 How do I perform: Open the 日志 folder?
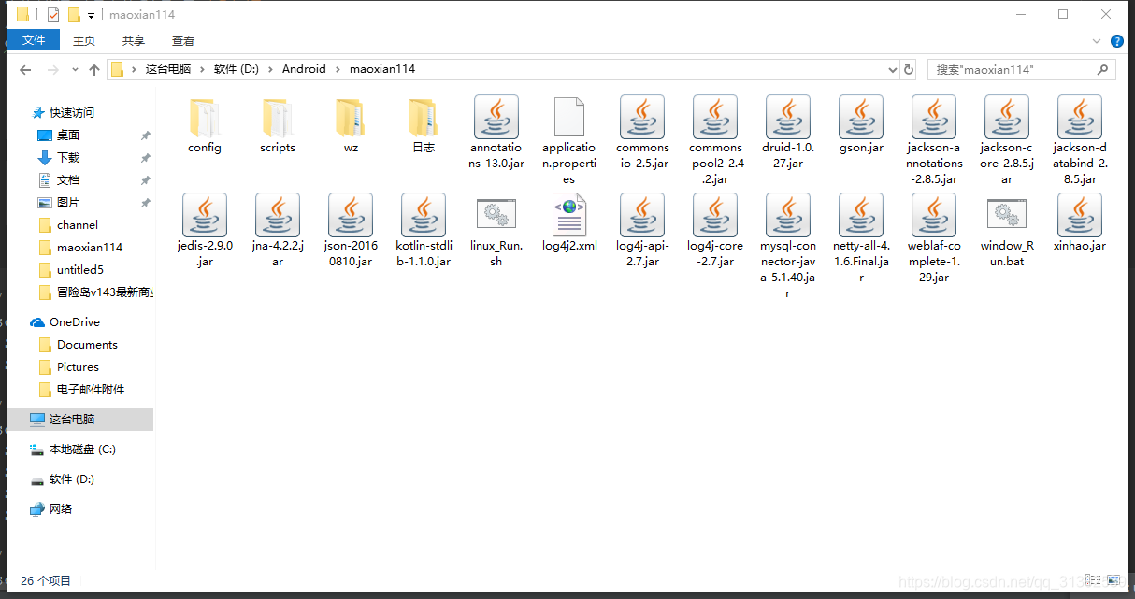[x=424, y=125]
